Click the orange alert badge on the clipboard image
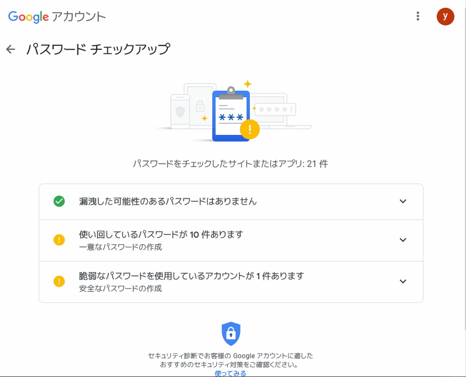The image size is (466, 377). click(249, 129)
